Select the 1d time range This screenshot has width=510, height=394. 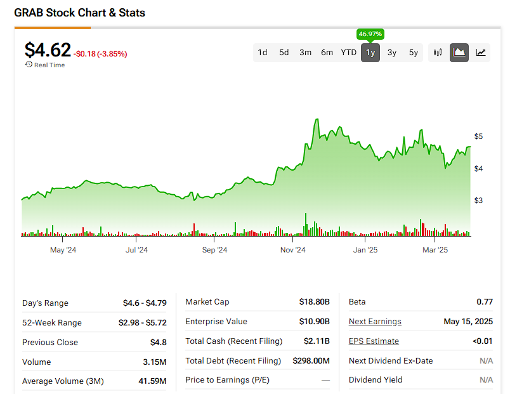click(263, 53)
